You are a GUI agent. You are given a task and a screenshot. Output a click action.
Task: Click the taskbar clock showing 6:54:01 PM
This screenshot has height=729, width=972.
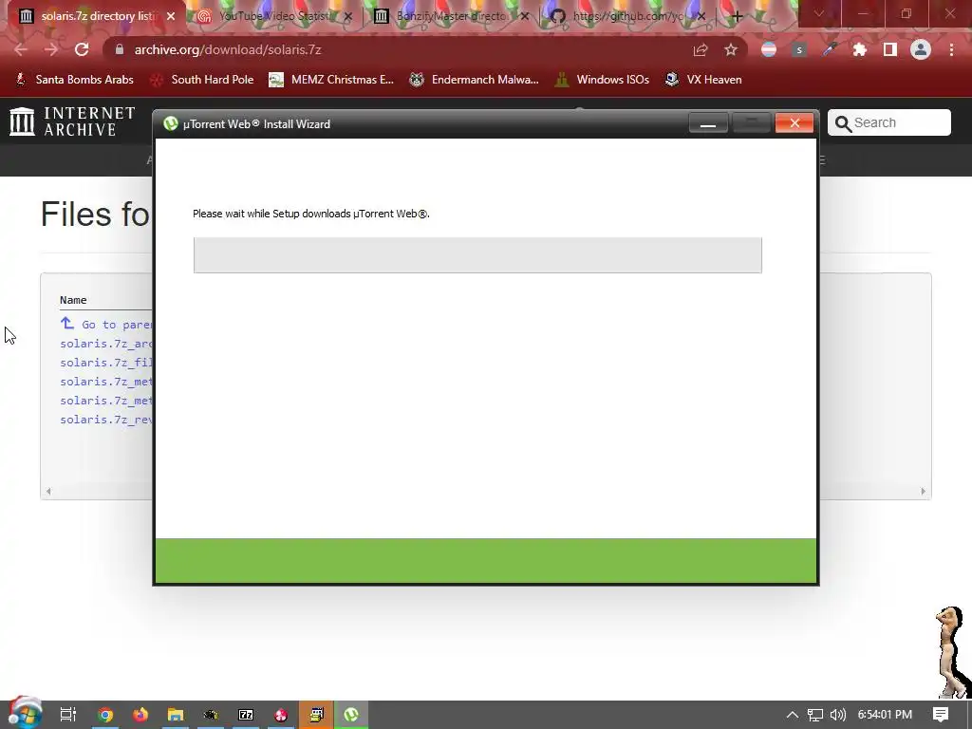coord(885,715)
